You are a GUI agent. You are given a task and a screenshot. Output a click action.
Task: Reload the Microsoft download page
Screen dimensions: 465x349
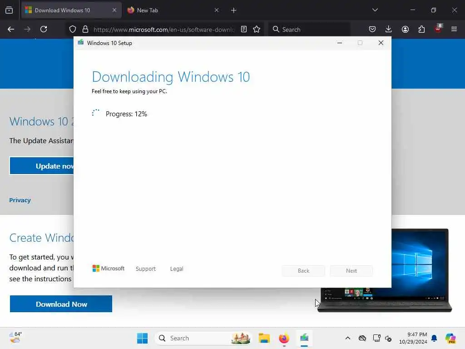click(44, 29)
